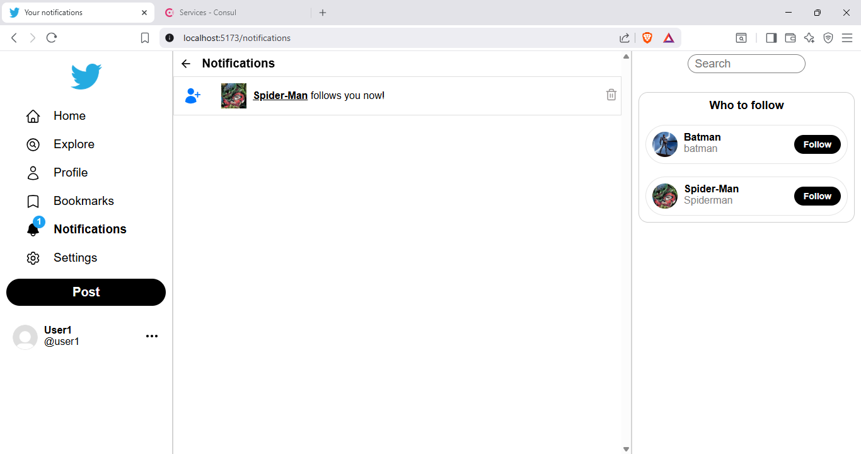861x454 pixels.
Task: Click Spider-Man avatar in notification row
Action: click(234, 96)
